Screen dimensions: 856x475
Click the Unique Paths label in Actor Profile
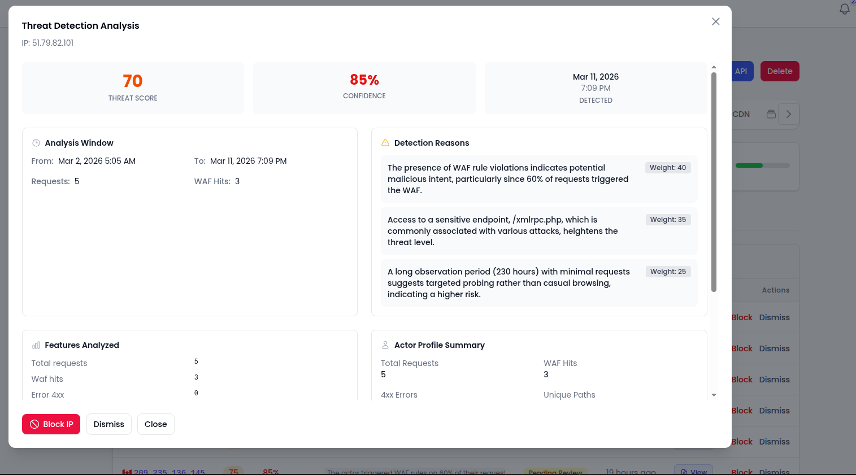pos(570,395)
